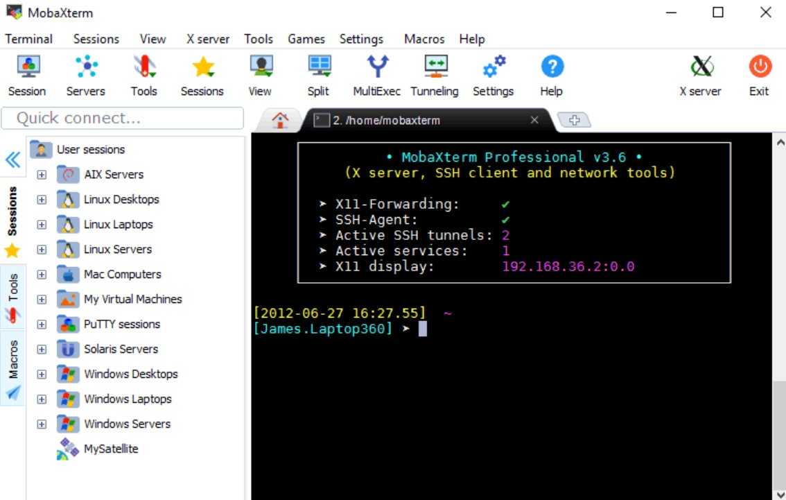Click the AIX Servers folder icon
The height and width of the screenshot is (500, 786).
coord(68,175)
